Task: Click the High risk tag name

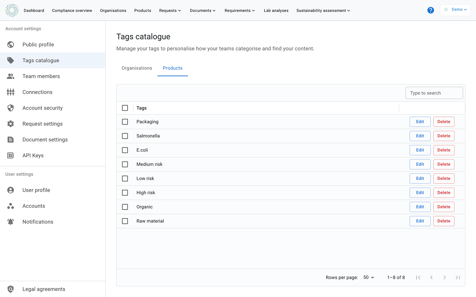Action: pos(146,193)
